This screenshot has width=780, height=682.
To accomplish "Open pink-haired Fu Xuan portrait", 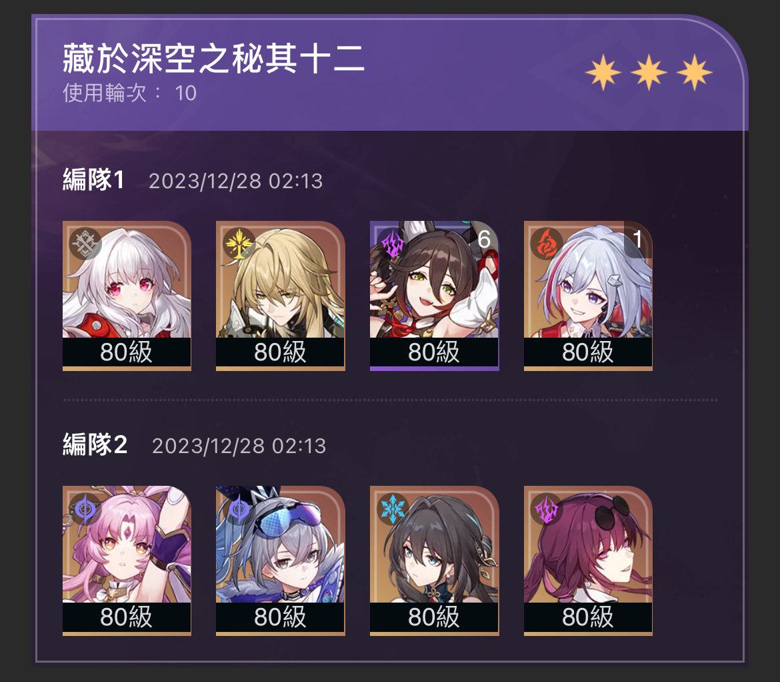I will 127,561.
